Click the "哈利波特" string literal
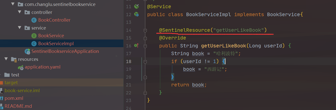This screenshot has height=110, width=336. pos(227,54)
